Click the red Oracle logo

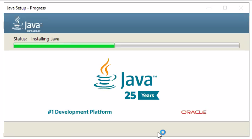(x=194, y=112)
